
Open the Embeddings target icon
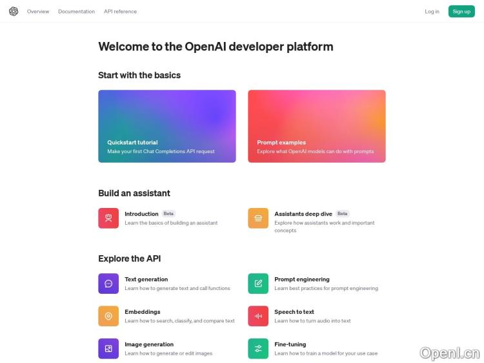pyautogui.click(x=108, y=316)
